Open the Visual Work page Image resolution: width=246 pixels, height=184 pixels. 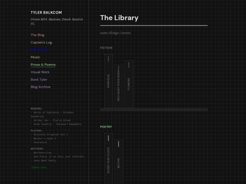pos(40,72)
